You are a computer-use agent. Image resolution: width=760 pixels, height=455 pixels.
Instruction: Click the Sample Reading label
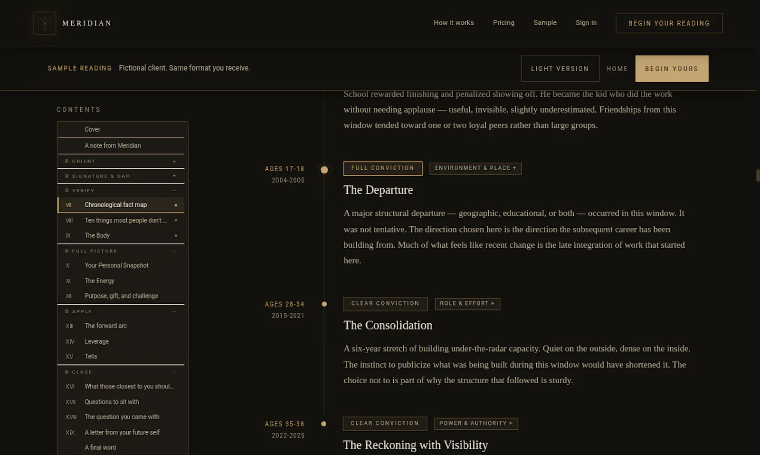(x=80, y=68)
